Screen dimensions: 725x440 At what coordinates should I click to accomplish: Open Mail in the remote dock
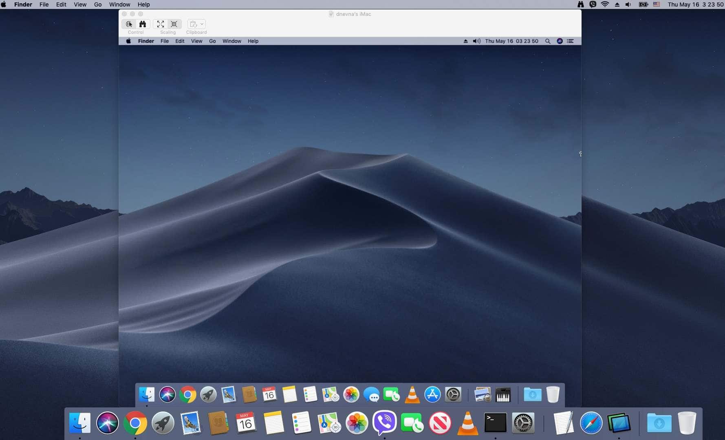(229, 394)
